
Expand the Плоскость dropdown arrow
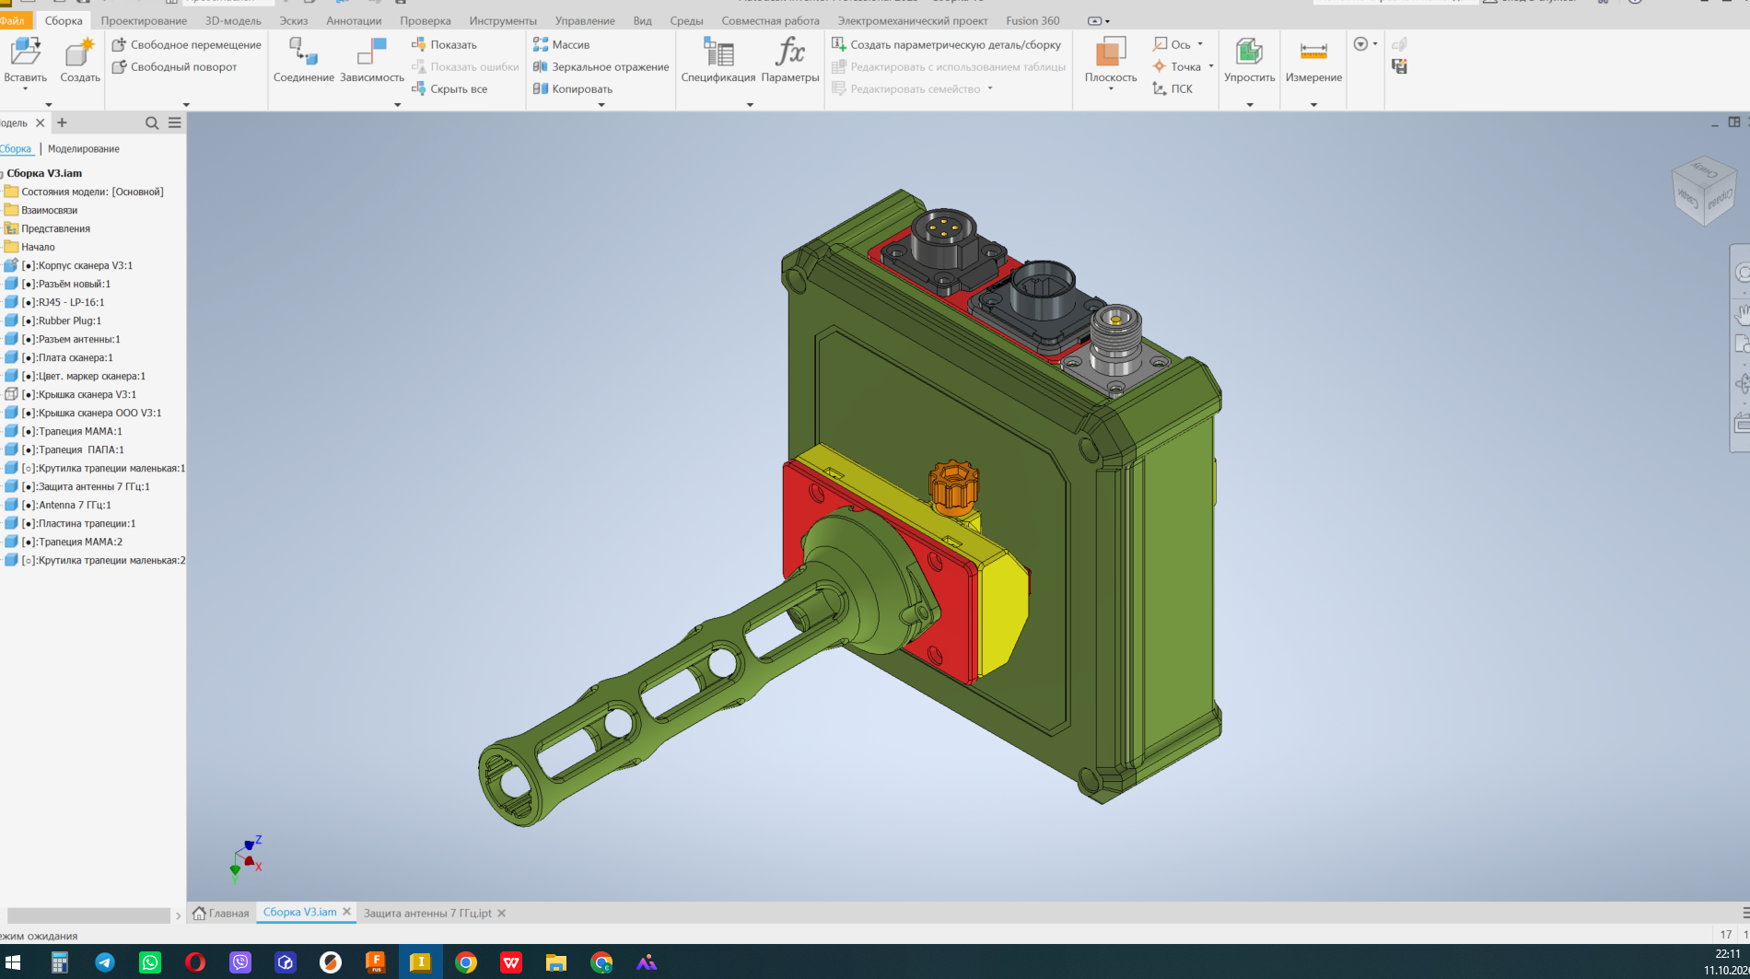tap(1110, 89)
